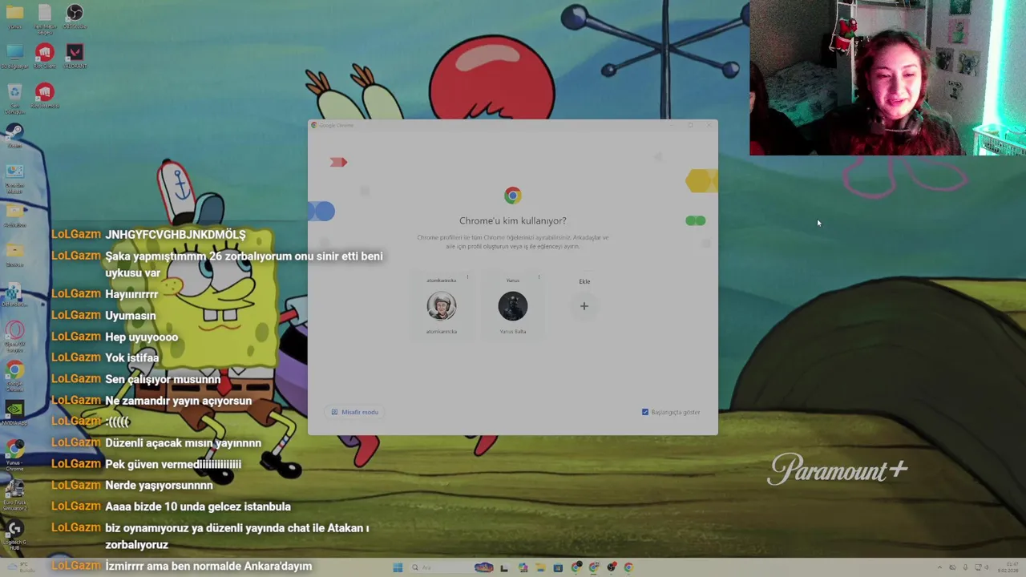Launch Logitech G HUB shortcut

coord(14,535)
